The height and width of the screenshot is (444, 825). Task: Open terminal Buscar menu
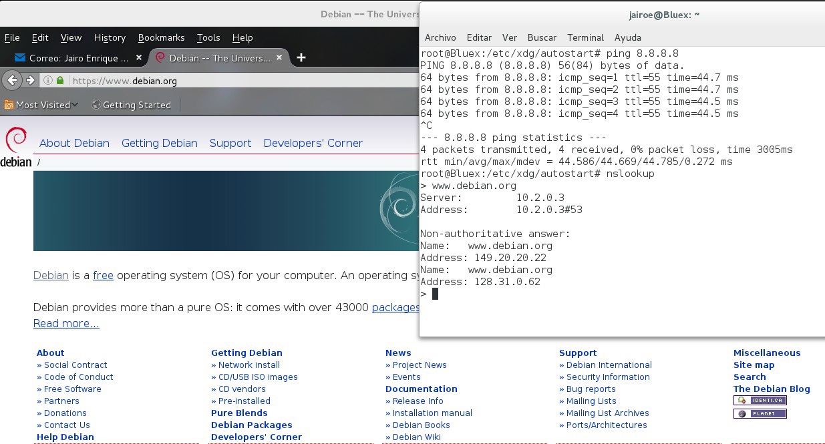[542, 37]
